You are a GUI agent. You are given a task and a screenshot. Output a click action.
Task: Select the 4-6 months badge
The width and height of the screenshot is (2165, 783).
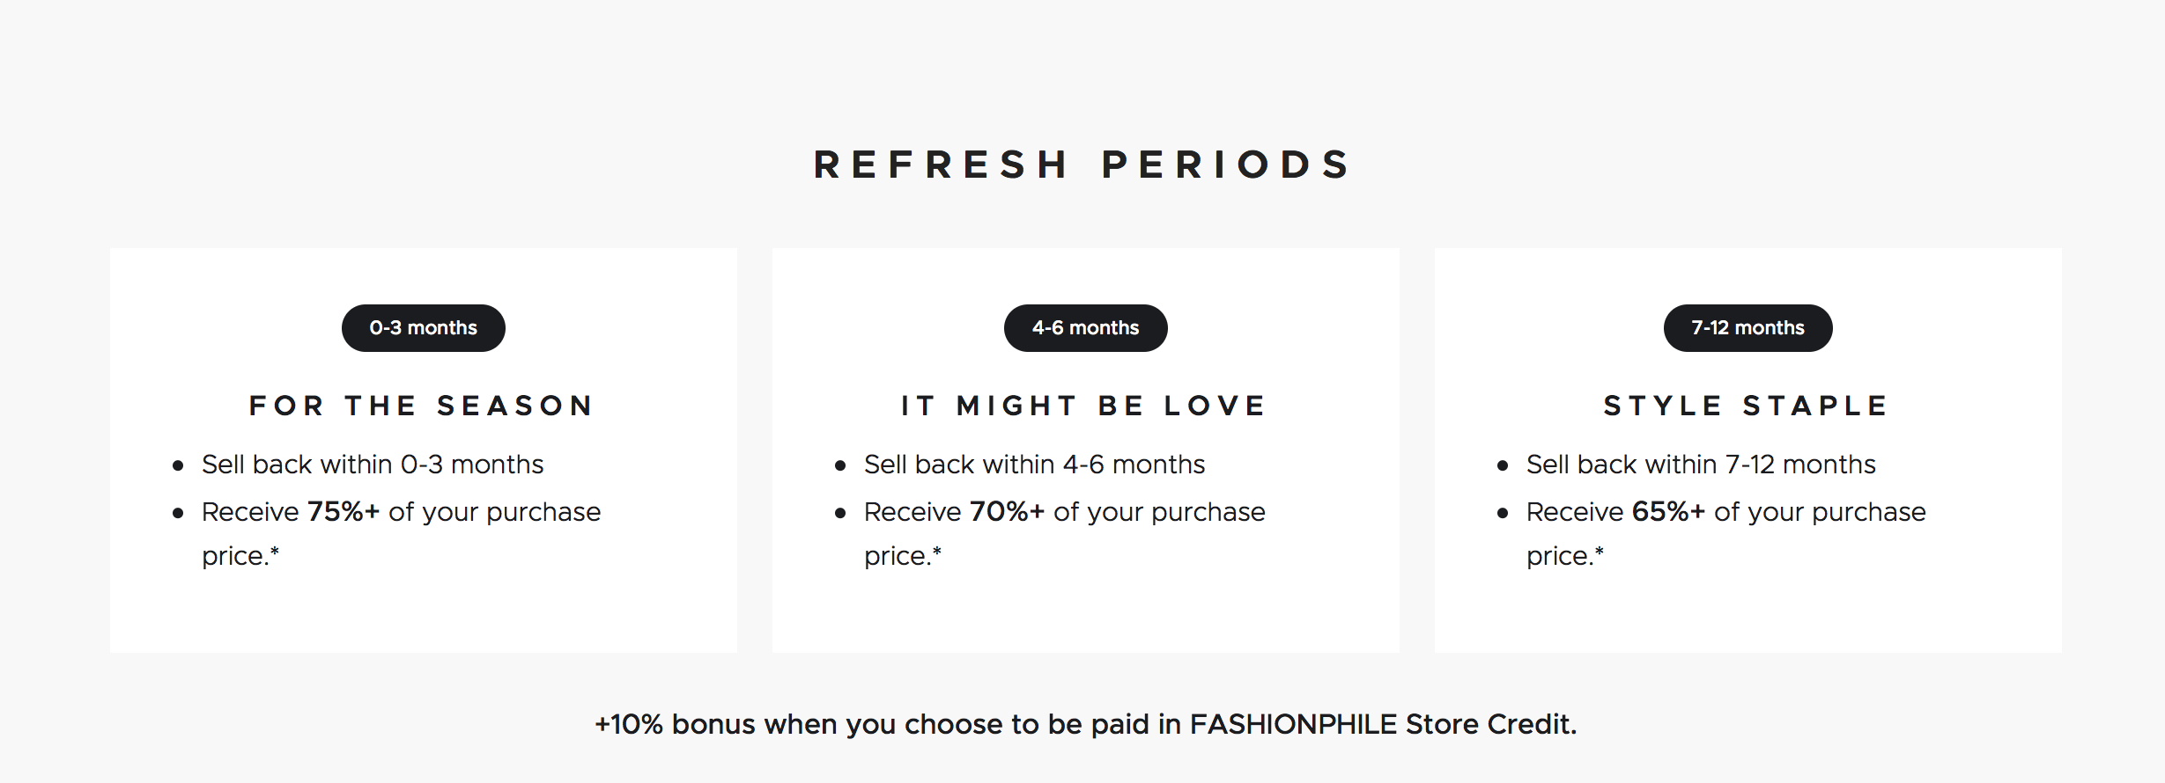(x=1086, y=328)
